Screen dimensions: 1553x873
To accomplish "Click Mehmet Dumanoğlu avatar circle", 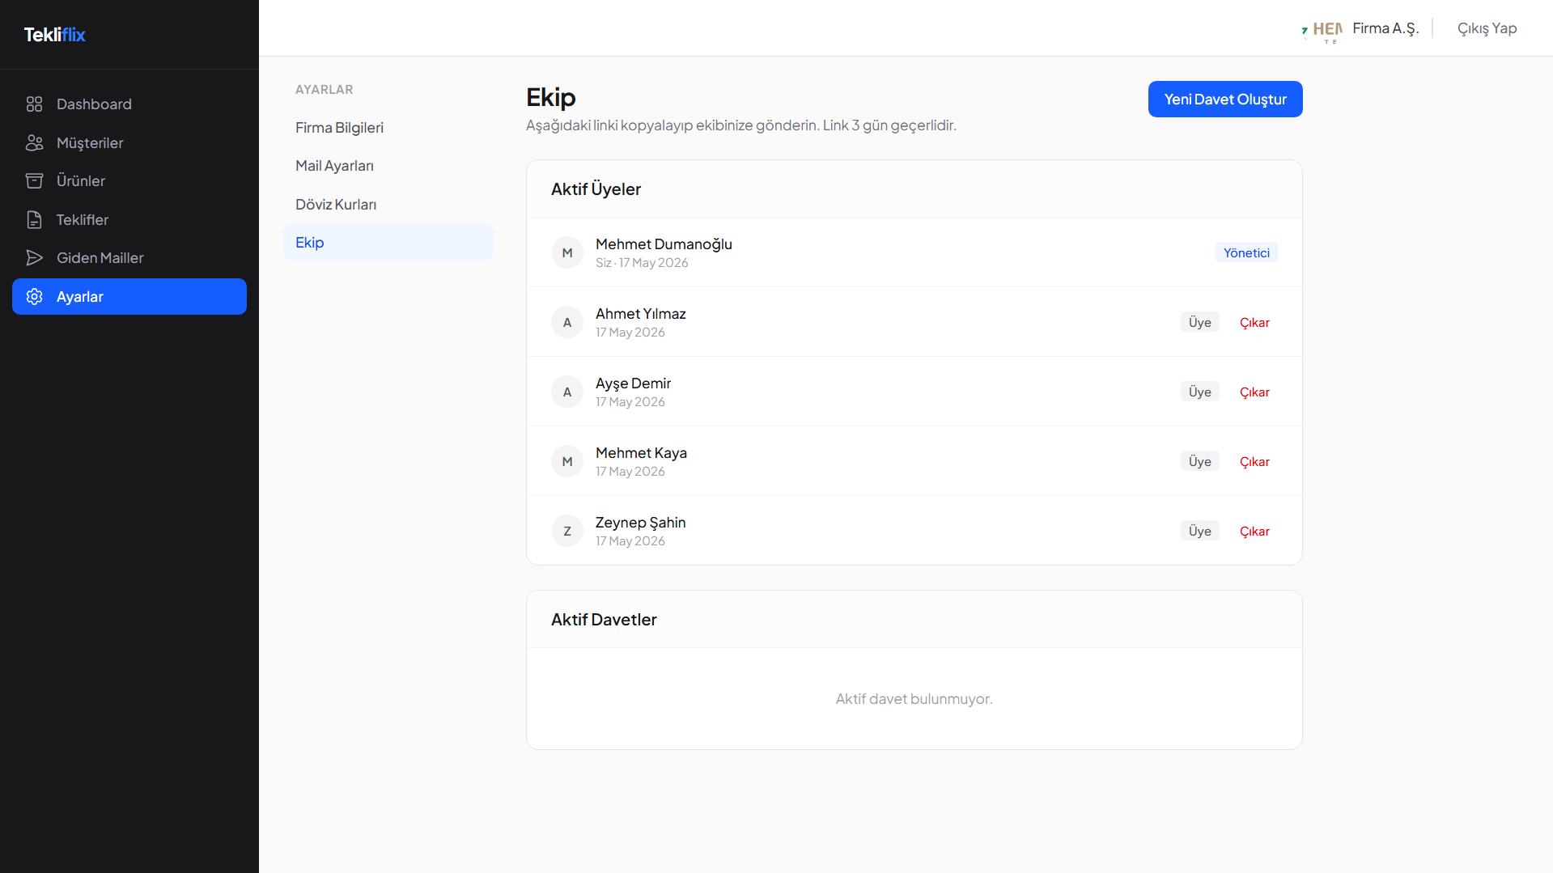I will (x=567, y=252).
